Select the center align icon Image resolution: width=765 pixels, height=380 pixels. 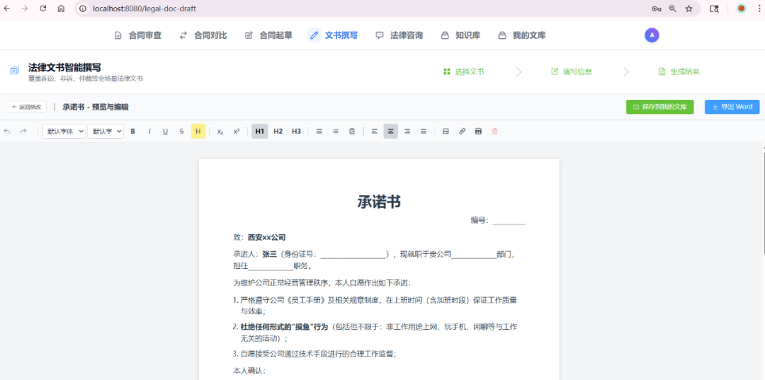pos(390,131)
